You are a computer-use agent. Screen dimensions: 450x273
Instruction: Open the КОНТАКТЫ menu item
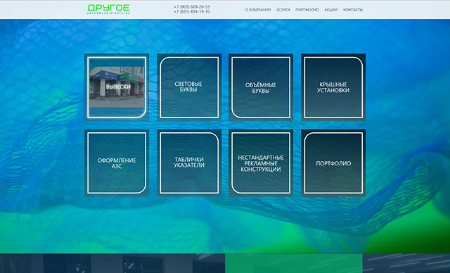(x=353, y=10)
